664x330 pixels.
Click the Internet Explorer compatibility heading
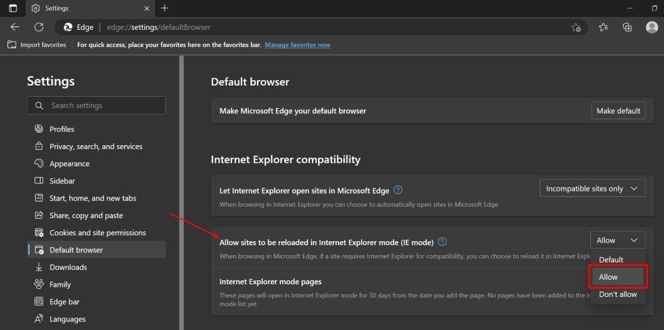point(286,160)
